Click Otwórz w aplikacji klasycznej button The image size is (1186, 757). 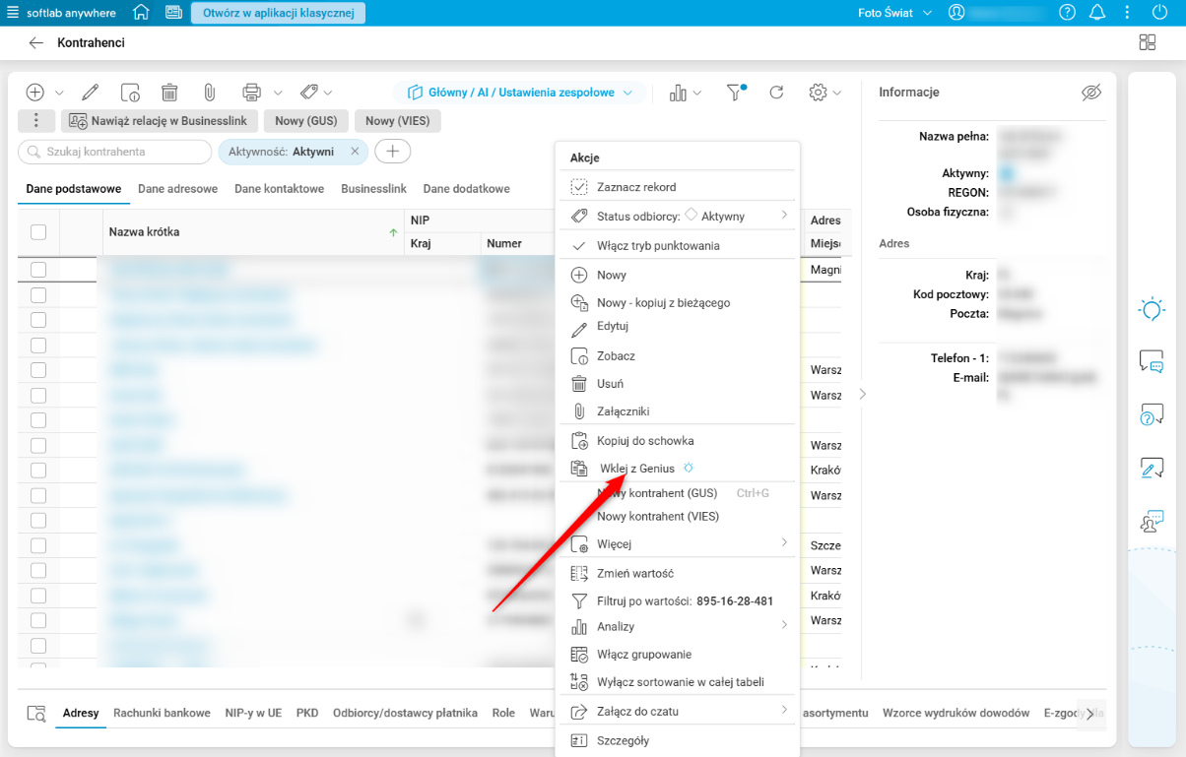pyautogui.click(x=278, y=13)
